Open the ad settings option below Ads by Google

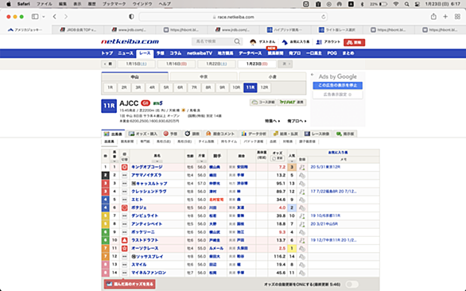(x=337, y=95)
